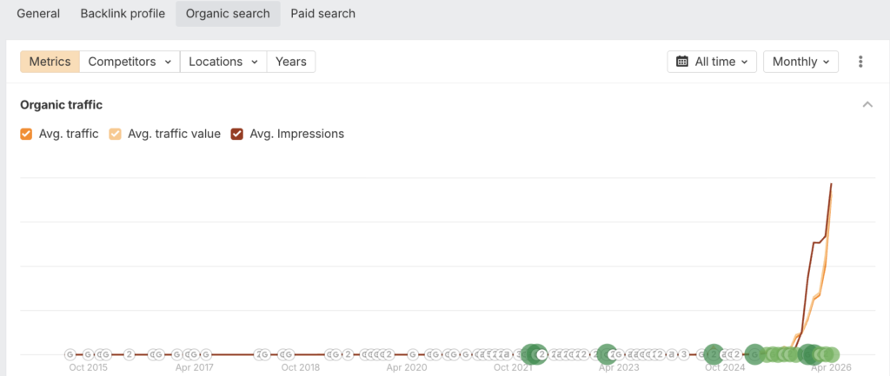This screenshot has width=890, height=376.
Task: Click the green circle marker above Oct 2024
Action: click(x=714, y=353)
